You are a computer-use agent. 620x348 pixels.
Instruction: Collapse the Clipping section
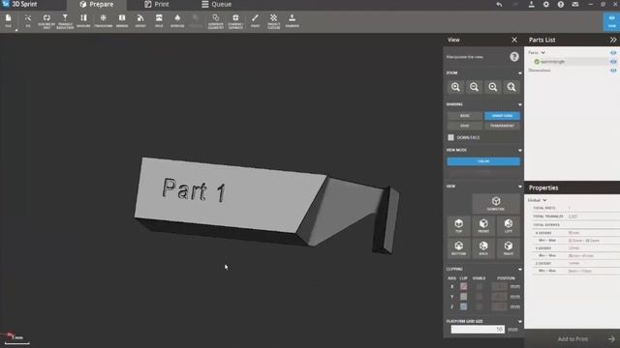pos(519,269)
